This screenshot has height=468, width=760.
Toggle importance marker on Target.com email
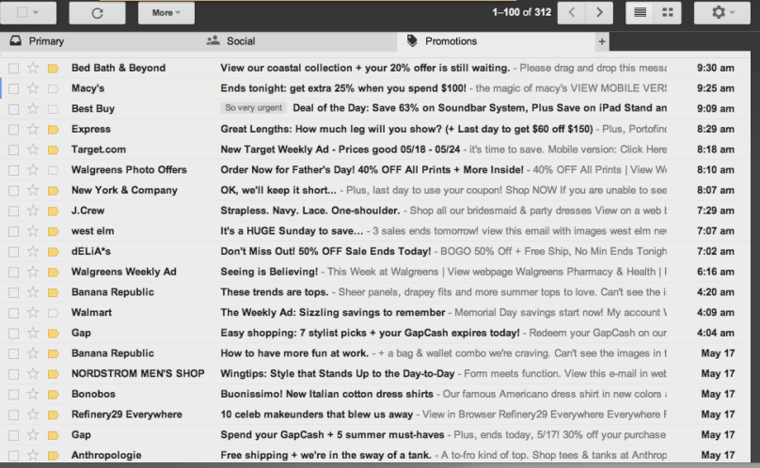click(54, 149)
